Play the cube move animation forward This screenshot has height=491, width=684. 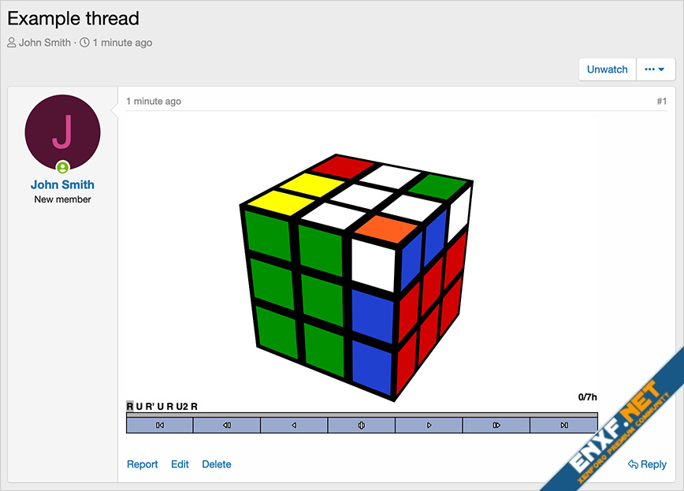(x=429, y=425)
